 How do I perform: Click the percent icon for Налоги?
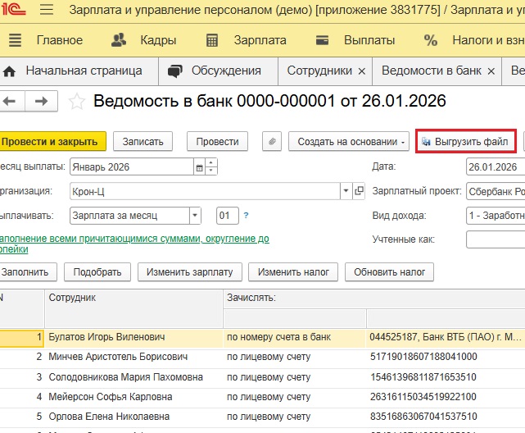click(431, 40)
